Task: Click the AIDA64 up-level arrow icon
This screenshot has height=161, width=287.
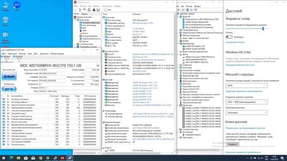Action: [84, 10]
